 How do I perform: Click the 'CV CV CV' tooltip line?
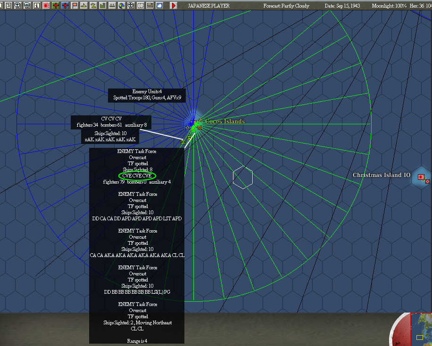111,119
